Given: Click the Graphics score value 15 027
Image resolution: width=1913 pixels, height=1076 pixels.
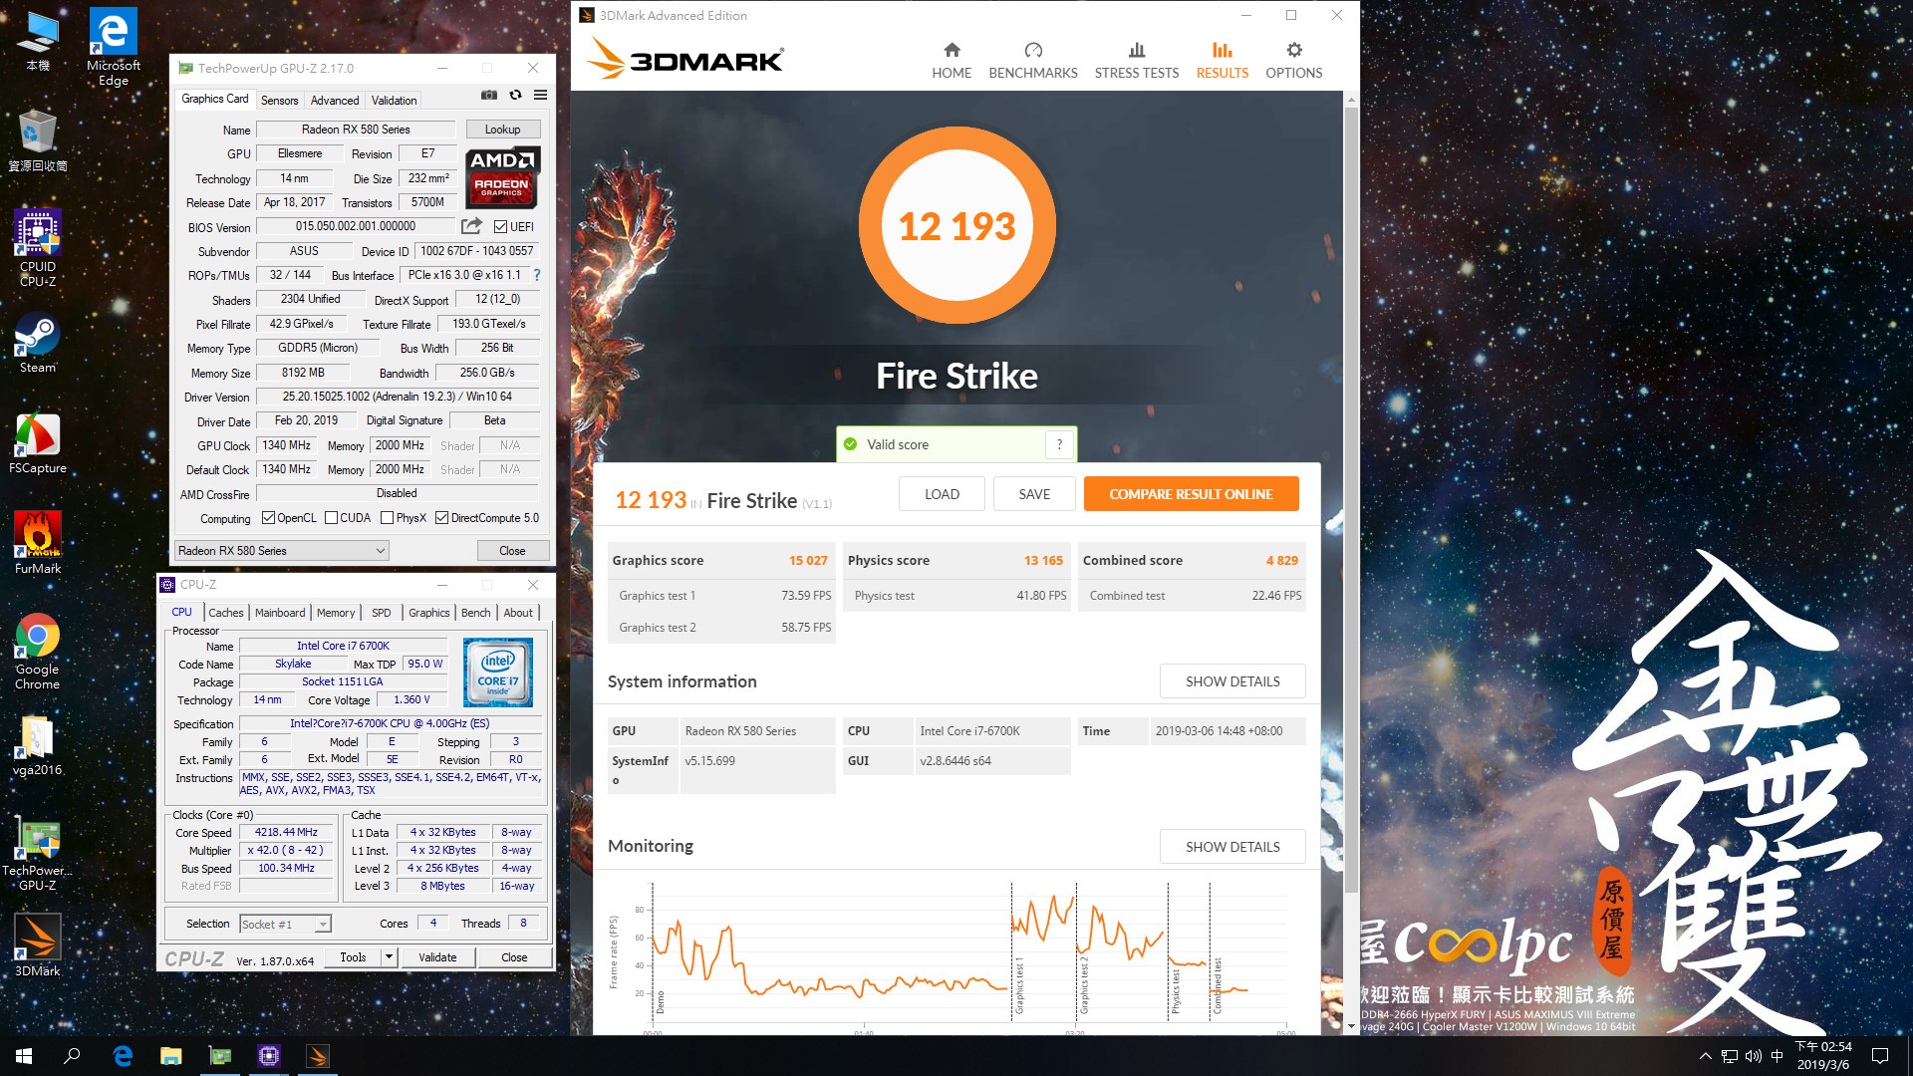Looking at the screenshot, I should pyautogui.click(x=808, y=561).
